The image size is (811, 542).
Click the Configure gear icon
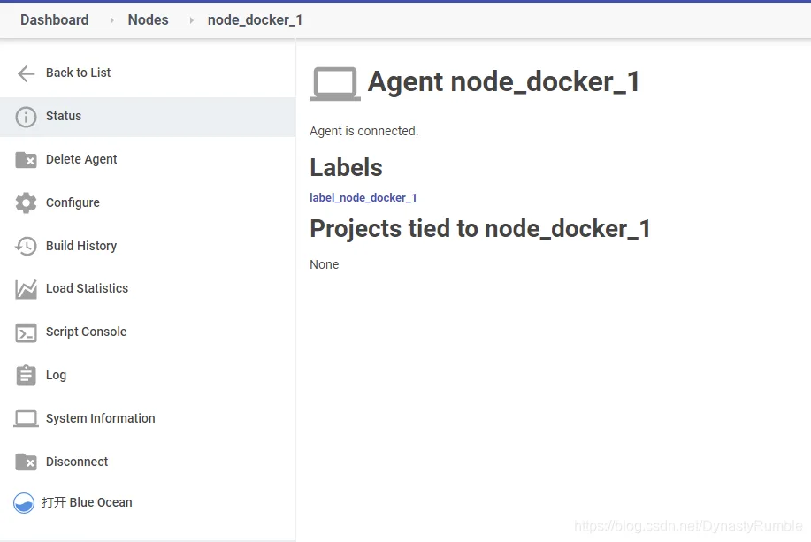click(x=26, y=202)
